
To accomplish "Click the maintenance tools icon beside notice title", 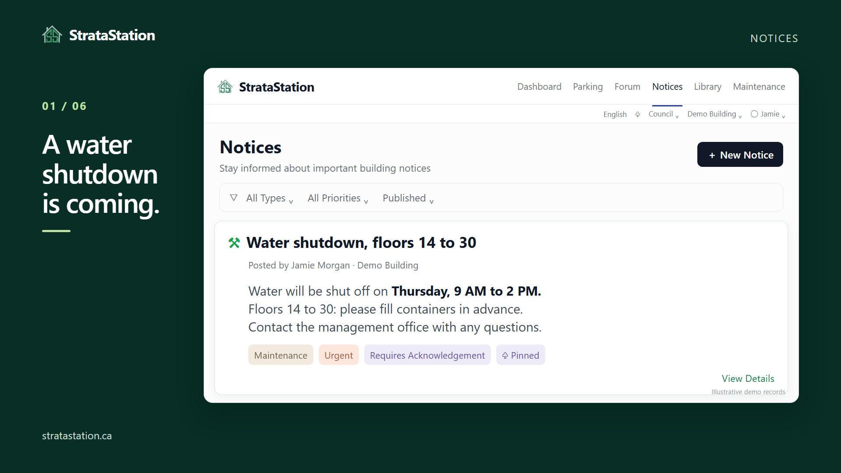I will [234, 243].
